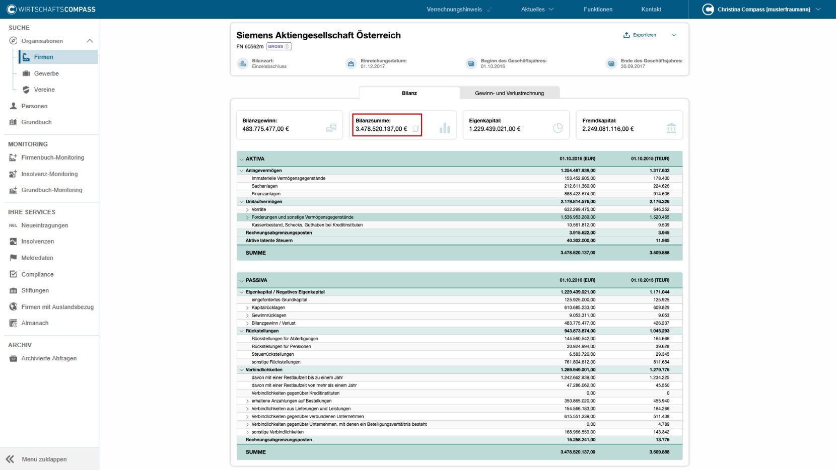
Task: Open the Funktionen menu
Action: point(598,9)
